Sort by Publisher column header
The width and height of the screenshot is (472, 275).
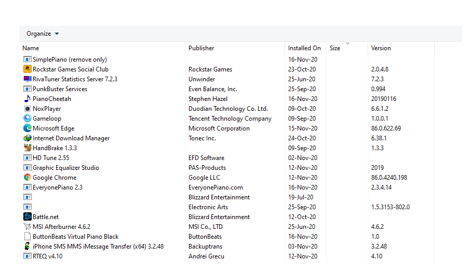(x=201, y=48)
